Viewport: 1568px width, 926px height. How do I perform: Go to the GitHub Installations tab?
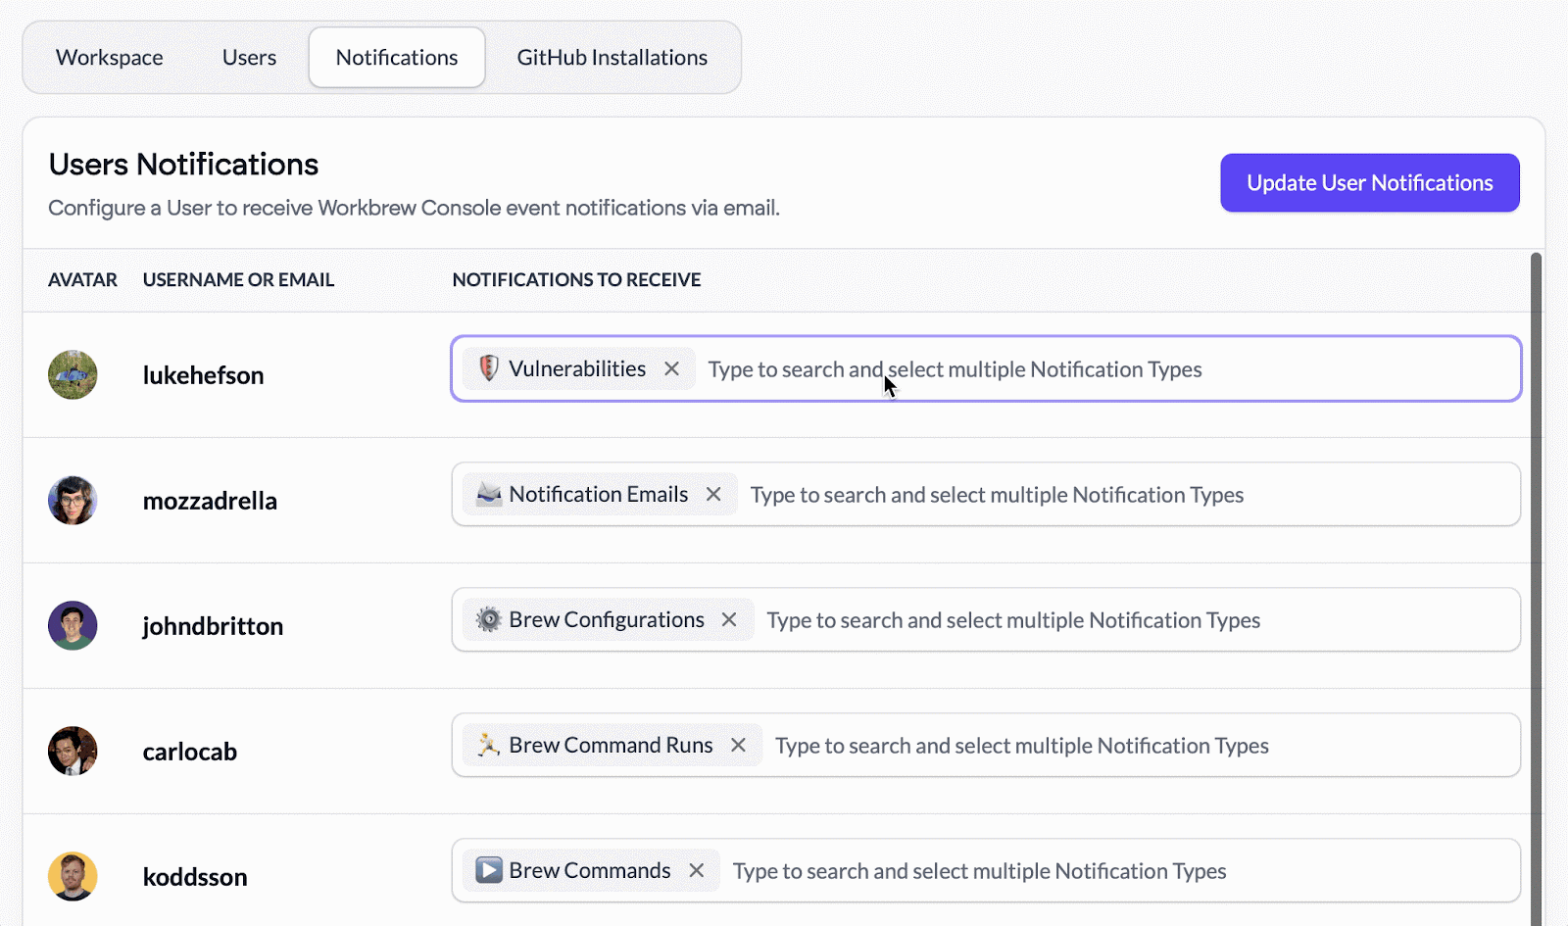[612, 58]
